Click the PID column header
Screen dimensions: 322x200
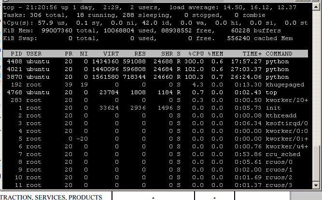[x=16, y=54]
